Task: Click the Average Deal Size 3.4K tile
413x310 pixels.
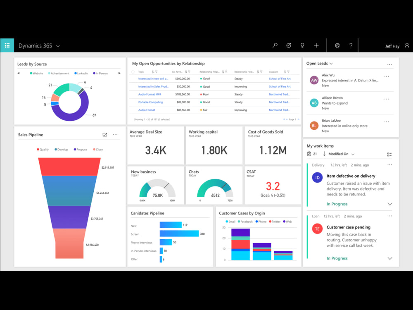Action: point(156,145)
